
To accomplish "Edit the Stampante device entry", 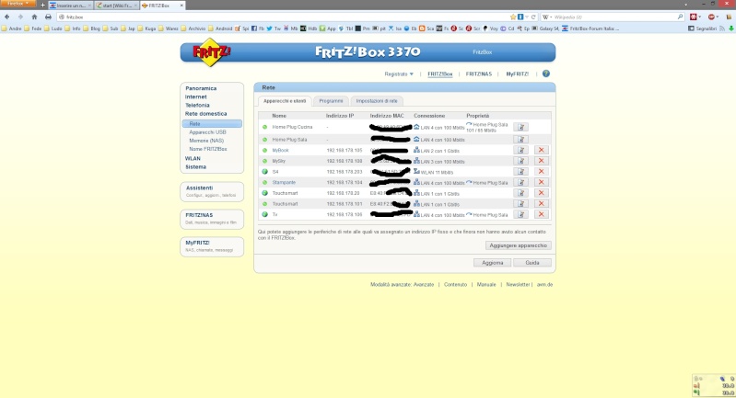I will pyautogui.click(x=520, y=183).
